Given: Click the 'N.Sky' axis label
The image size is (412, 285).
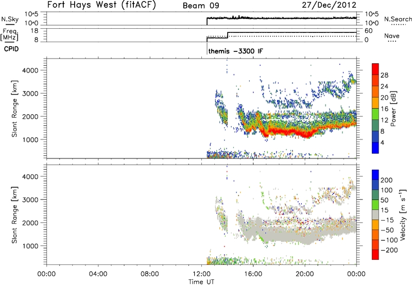Looking at the screenshot, I should click(x=10, y=19).
